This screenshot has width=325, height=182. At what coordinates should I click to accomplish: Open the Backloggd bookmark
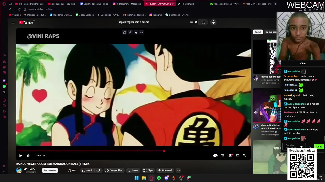point(109,15)
